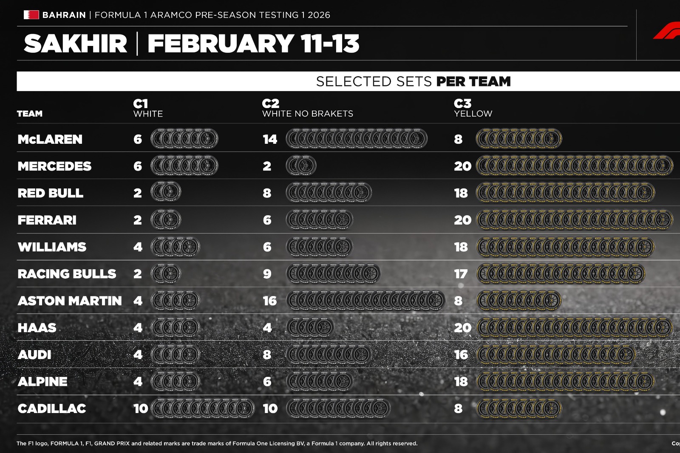
Task: Click the Selected Sets Per Team banner
Action: point(413,81)
